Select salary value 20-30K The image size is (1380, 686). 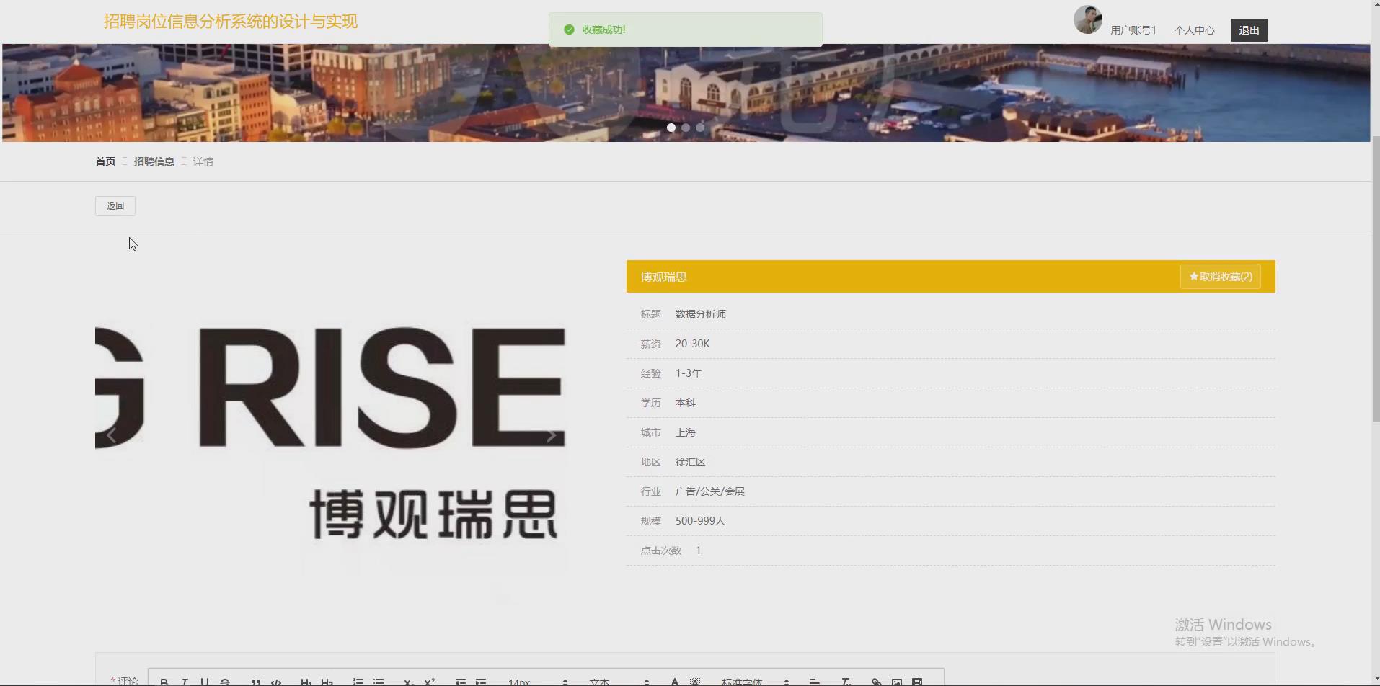[x=692, y=344]
